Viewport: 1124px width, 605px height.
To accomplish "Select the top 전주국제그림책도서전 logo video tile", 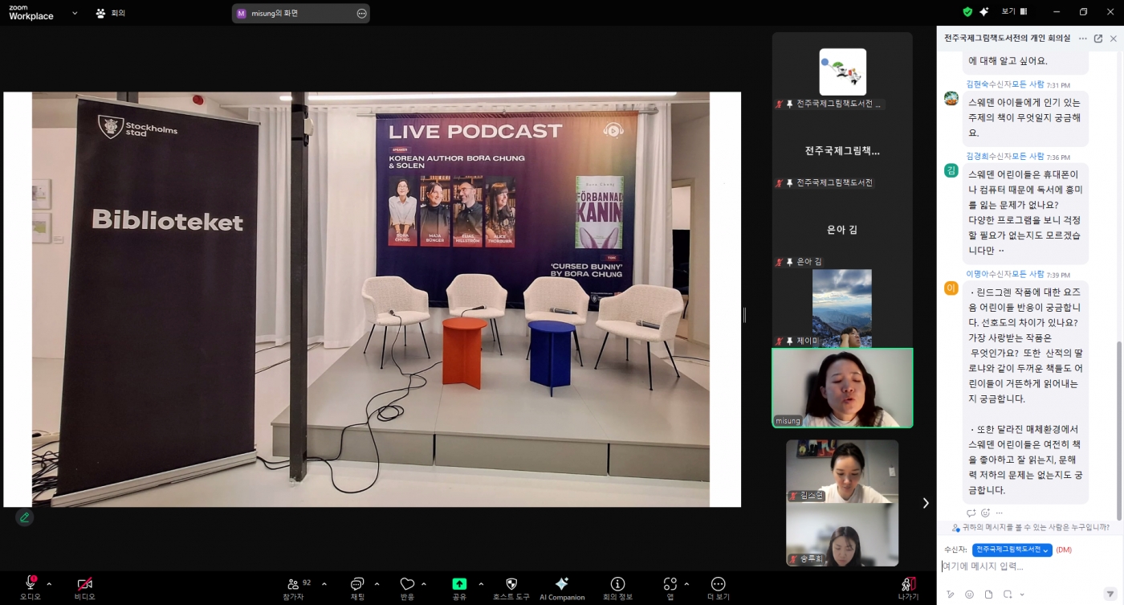I will pos(842,72).
